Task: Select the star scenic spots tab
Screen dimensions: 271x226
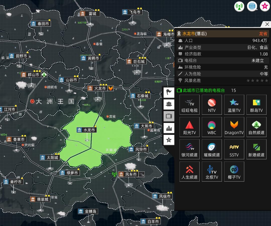Action: click(169, 140)
